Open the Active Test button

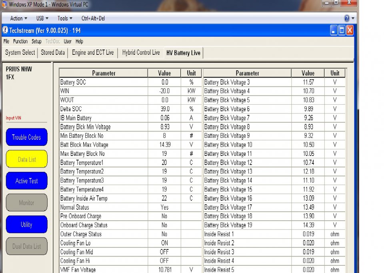(x=26, y=181)
